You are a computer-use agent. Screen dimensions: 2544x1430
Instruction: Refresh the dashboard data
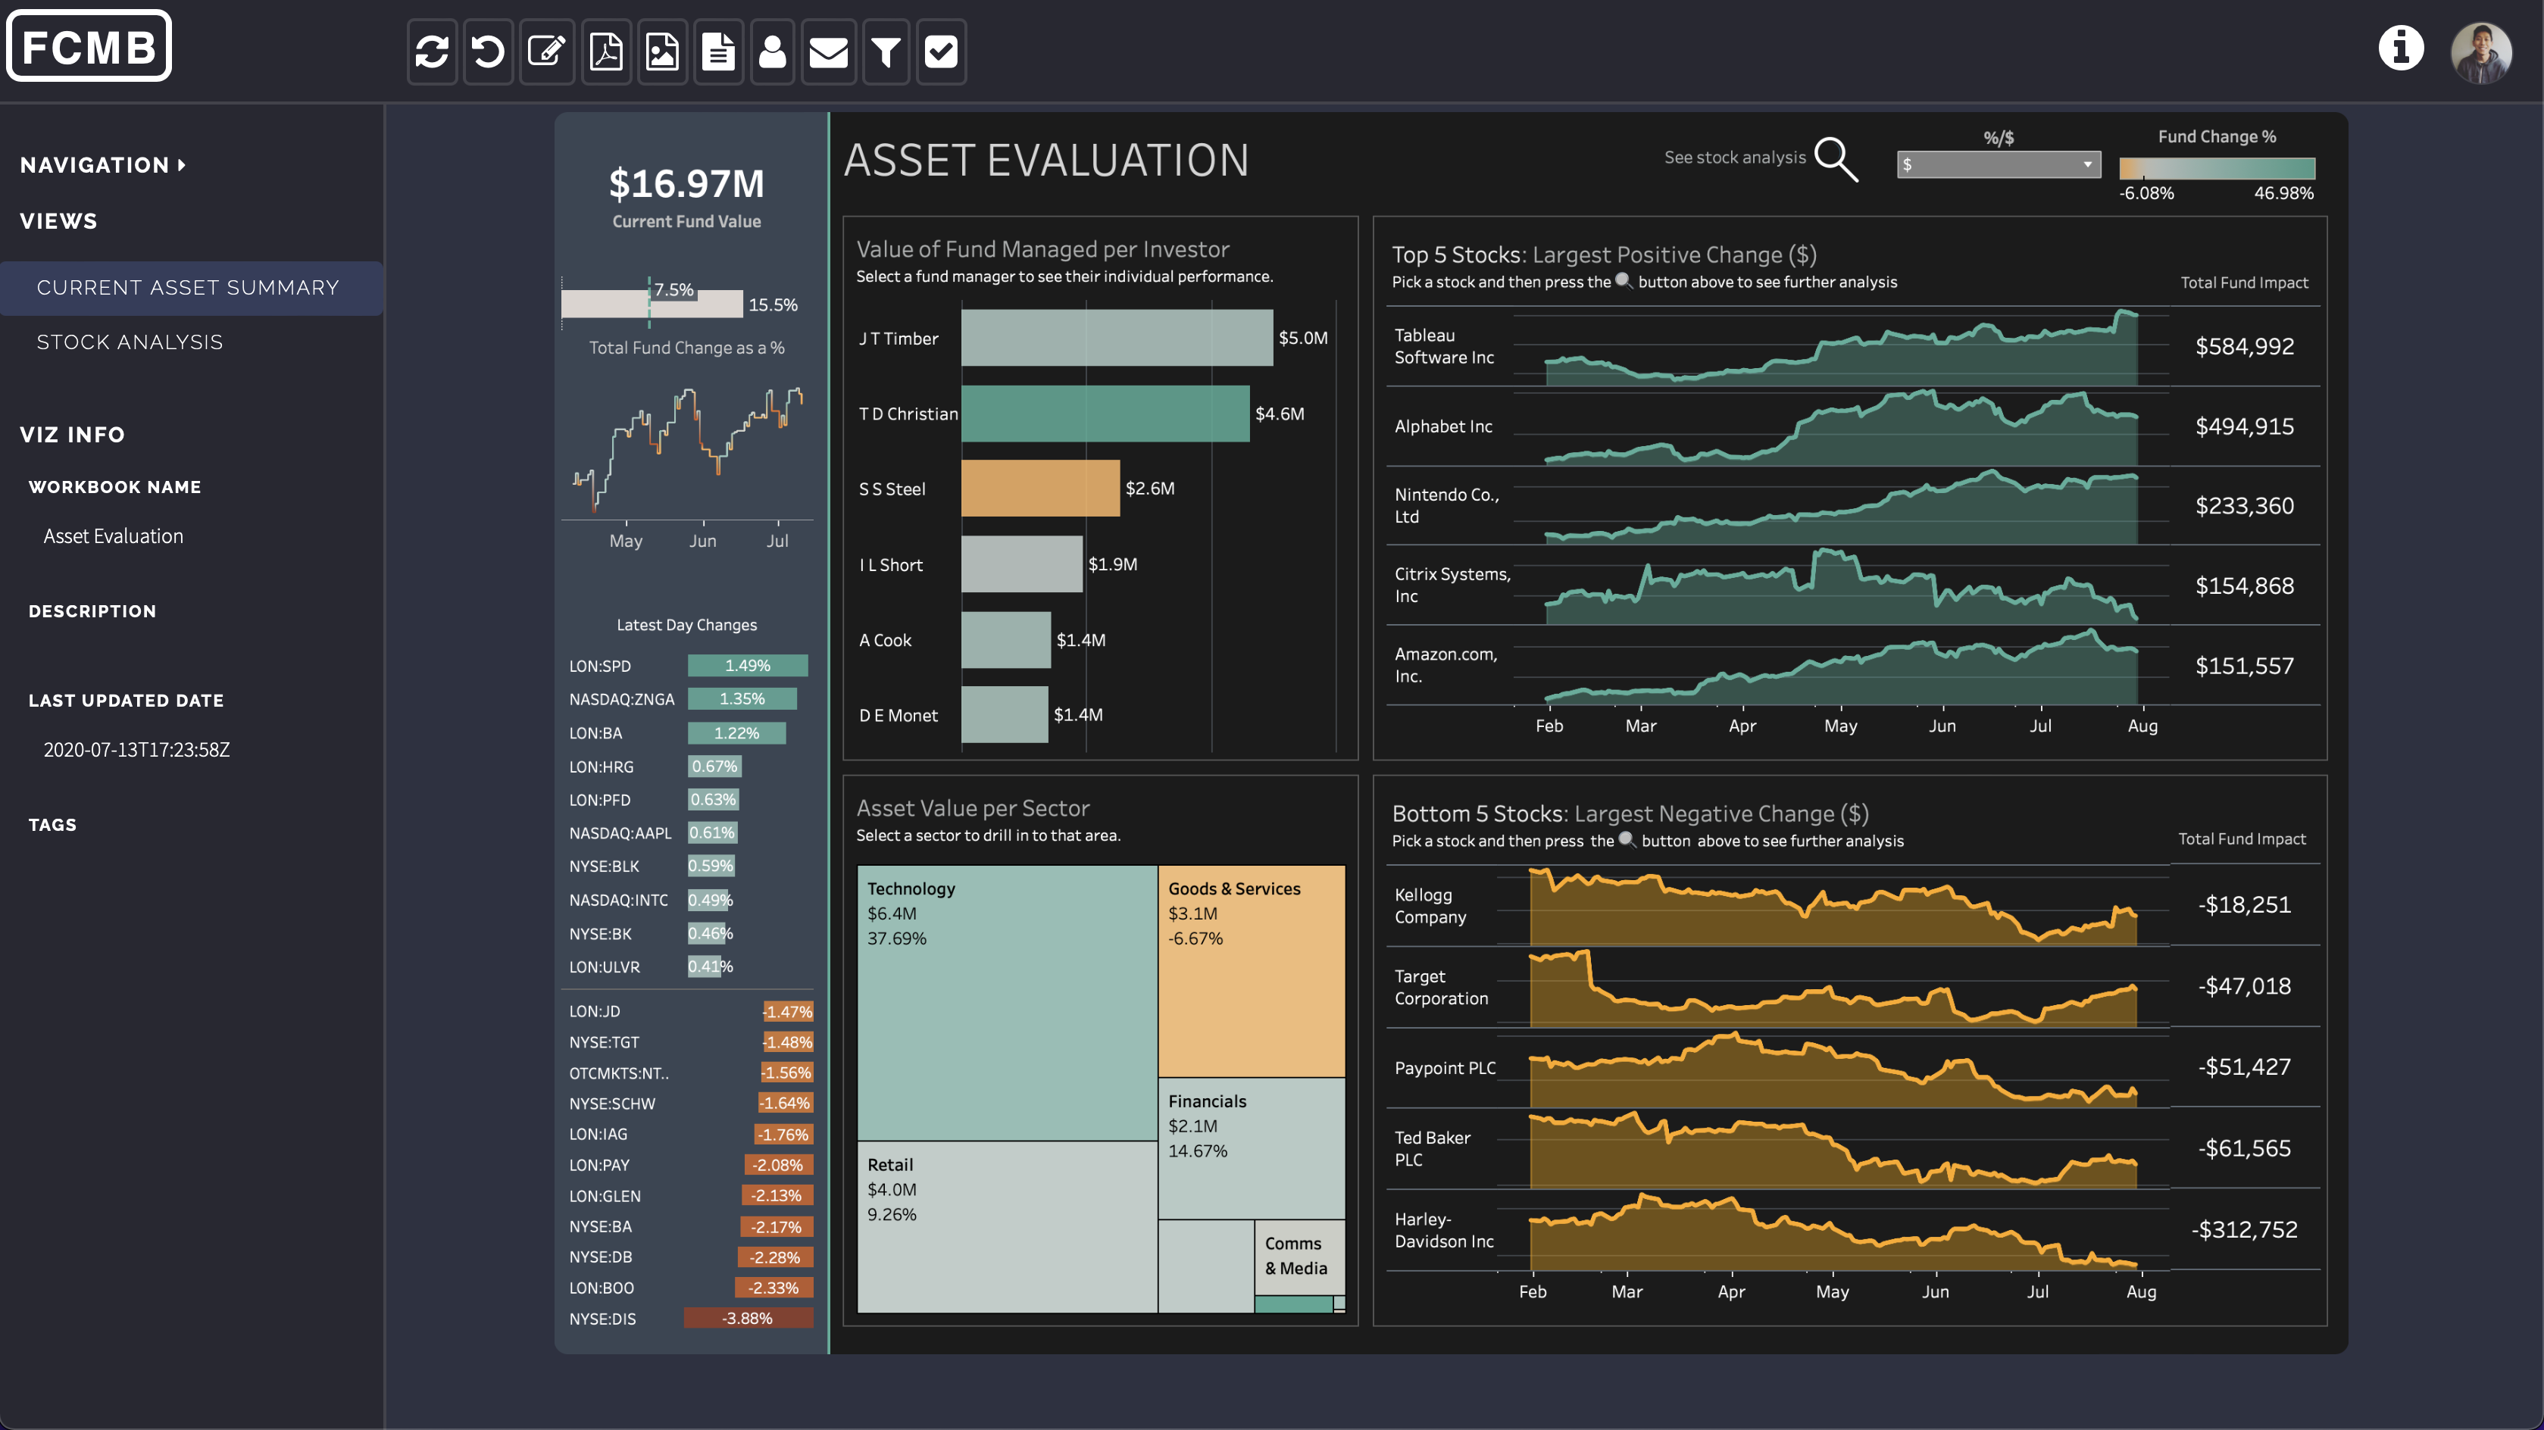(x=432, y=52)
